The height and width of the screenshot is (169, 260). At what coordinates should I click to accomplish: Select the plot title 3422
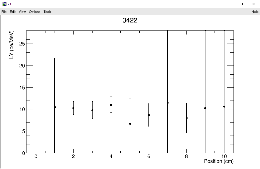130,20
